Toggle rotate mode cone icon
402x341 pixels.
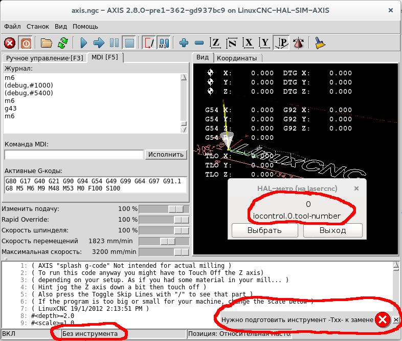coord(298,43)
